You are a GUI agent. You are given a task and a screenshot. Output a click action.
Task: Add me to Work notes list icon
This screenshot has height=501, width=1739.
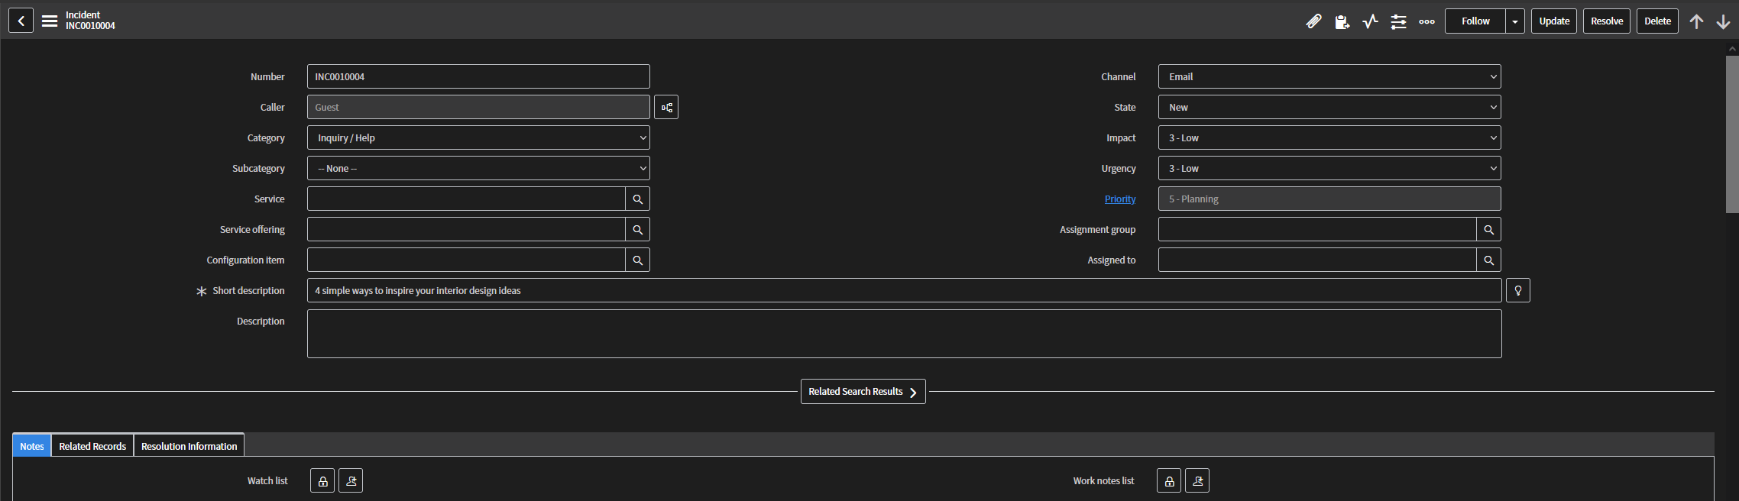tap(1197, 480)
